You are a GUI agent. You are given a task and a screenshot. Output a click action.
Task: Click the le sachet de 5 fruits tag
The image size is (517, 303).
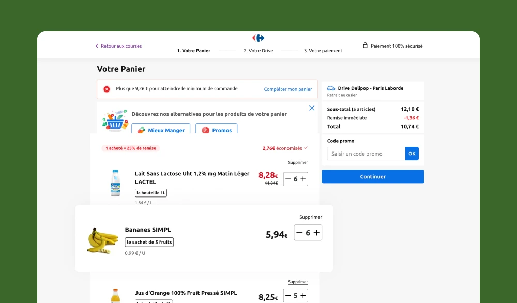[149, 242]
